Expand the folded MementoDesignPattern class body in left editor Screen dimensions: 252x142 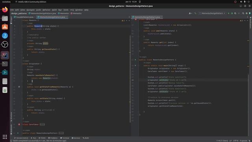point(61,133)
